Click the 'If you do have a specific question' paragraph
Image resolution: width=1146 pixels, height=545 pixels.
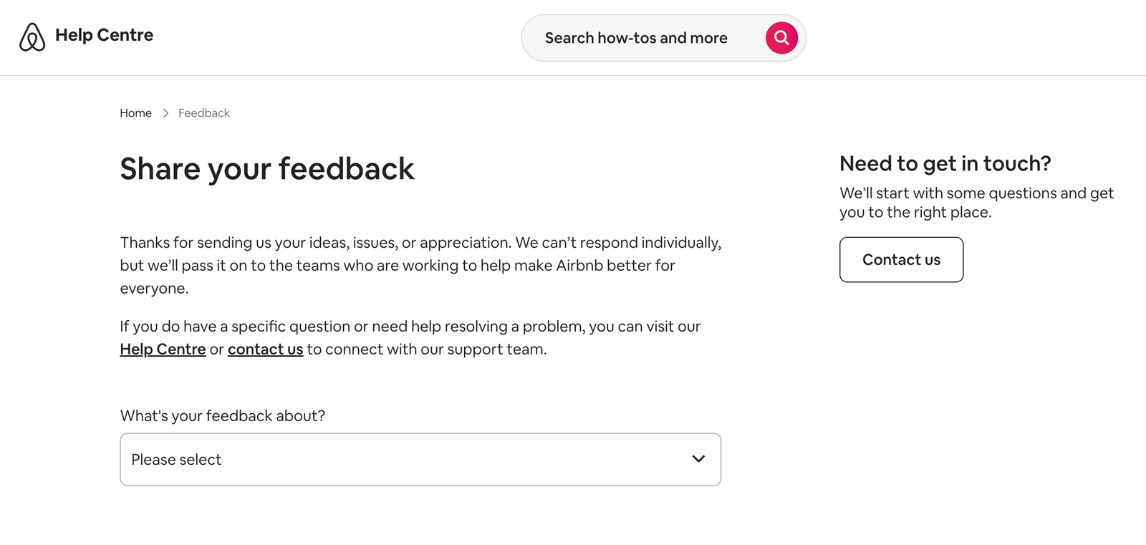click(x=410, y=338)
